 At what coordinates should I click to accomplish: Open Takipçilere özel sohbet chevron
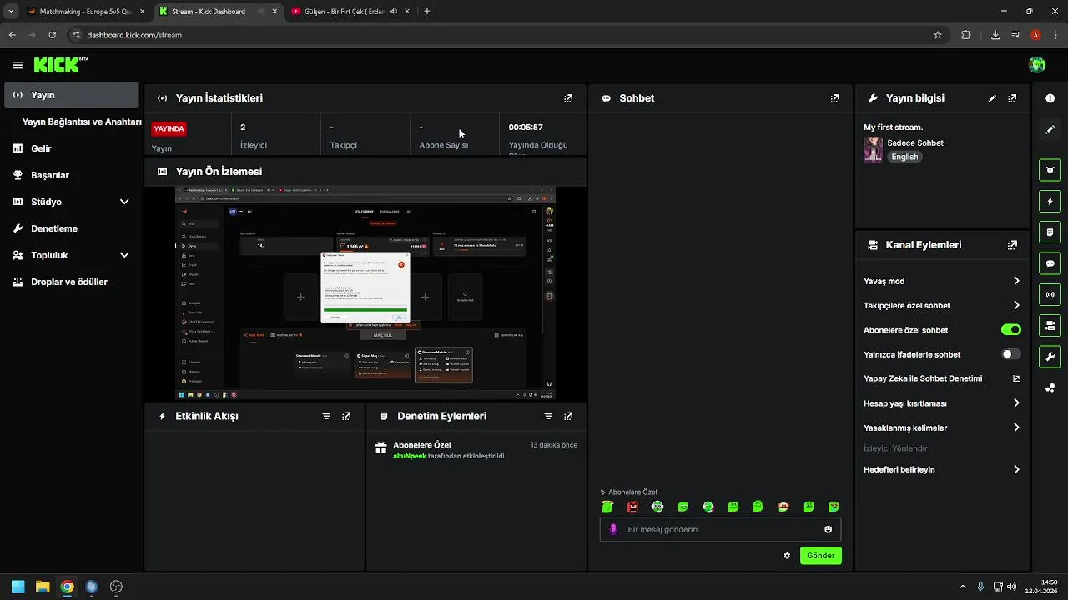pos(1016,305)
